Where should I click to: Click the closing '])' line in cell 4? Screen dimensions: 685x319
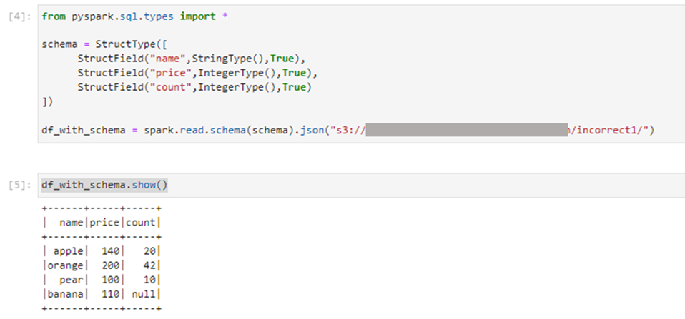pos(47,101)
